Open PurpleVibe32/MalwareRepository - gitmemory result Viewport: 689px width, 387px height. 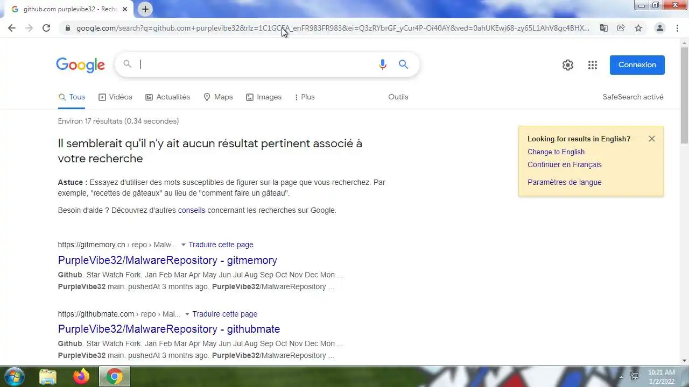point(167,260)
